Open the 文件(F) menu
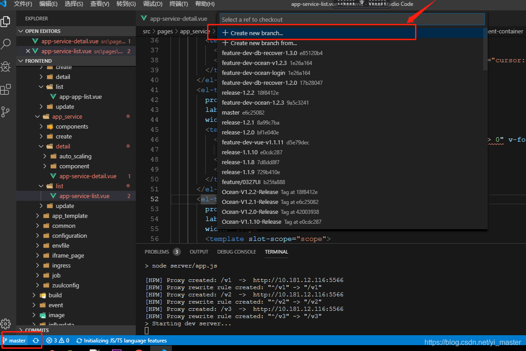 click(23, 4)
